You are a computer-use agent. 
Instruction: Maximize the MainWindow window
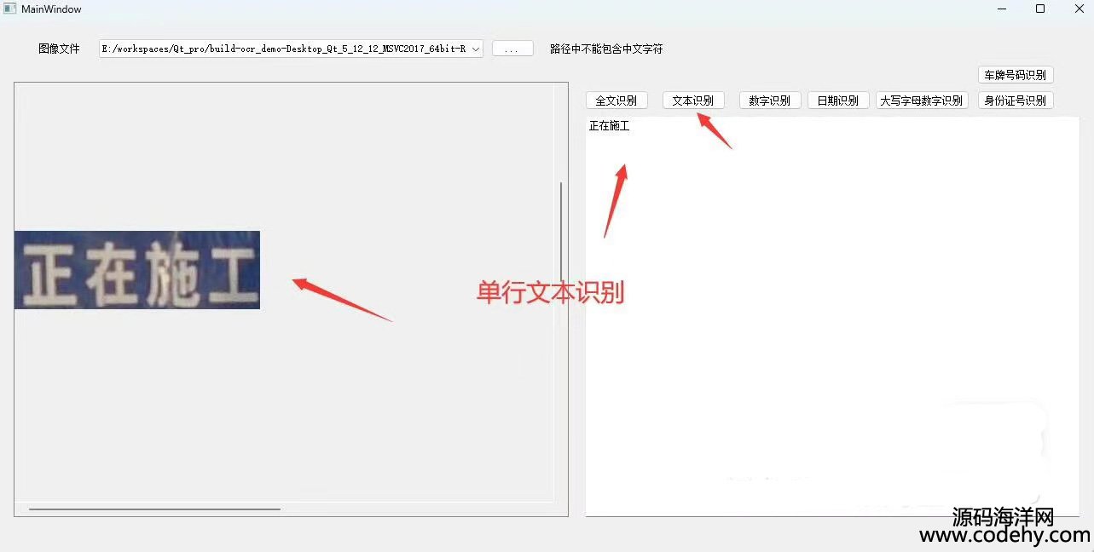1040,9
